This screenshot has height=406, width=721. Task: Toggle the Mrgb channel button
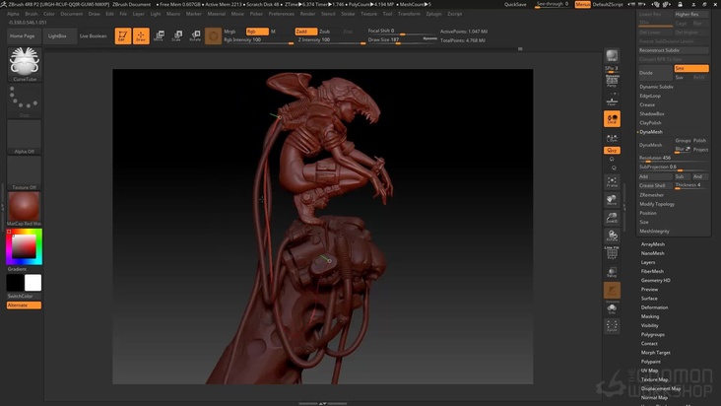[229, 32]
